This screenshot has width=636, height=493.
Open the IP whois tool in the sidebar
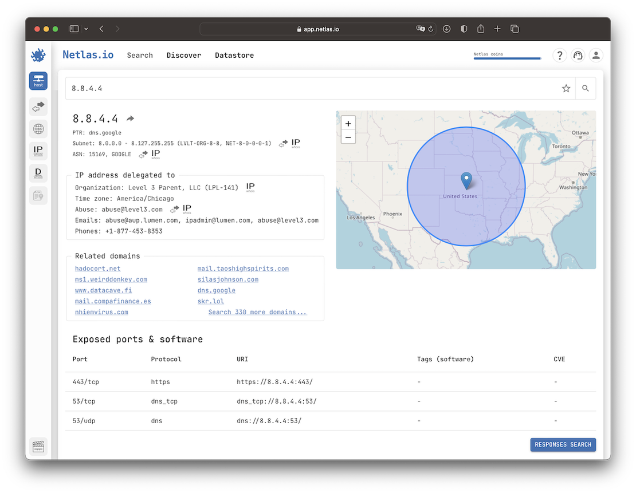[38, 151]
